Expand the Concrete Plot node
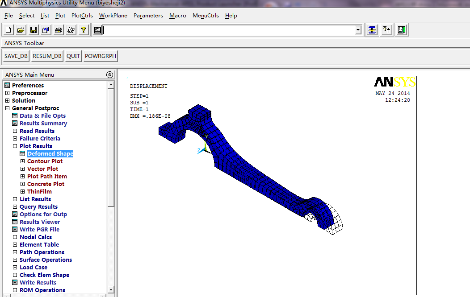This screenshot has height=297, width=470. [22, 184]
